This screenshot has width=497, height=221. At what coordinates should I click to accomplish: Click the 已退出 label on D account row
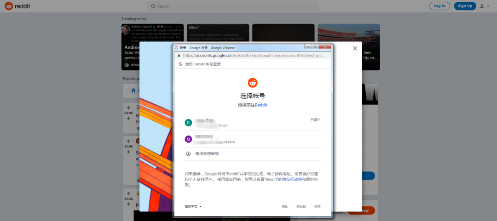(315, 119)
